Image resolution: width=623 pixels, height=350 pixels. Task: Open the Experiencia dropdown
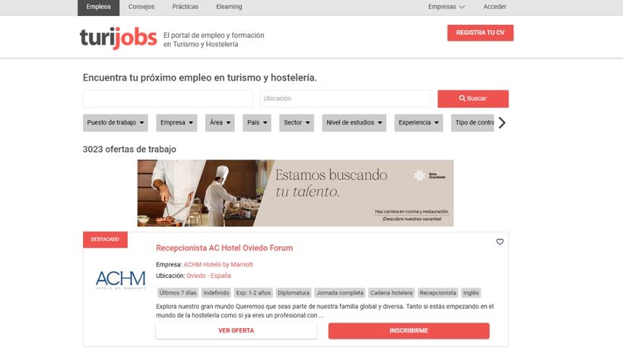pyautogui.click(x=419, y=123)
